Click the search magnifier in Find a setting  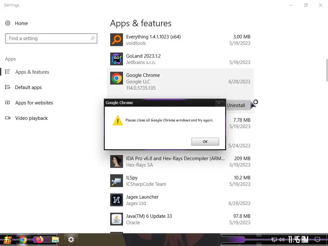click(93, 38)
